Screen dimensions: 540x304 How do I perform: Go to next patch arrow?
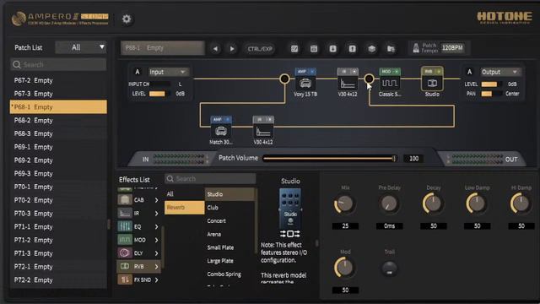click(x=232, y=49)
